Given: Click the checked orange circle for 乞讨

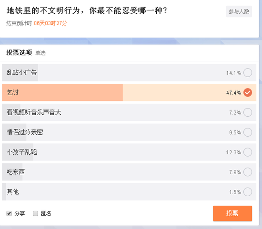Looking at the screenshot, I should 248,92.
